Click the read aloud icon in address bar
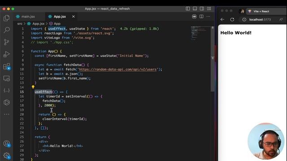 point(281,20)
